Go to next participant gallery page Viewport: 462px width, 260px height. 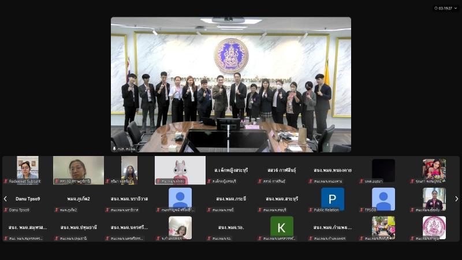click(456, 199)
